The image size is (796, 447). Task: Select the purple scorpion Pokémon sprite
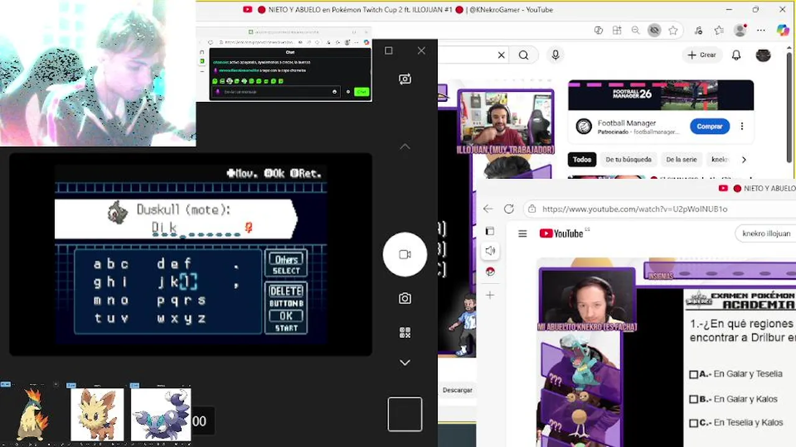pos(160,415)
